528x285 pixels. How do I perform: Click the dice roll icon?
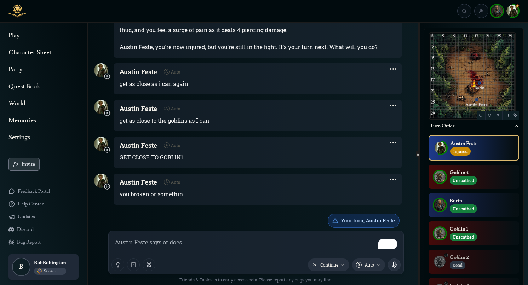(133, 265)
